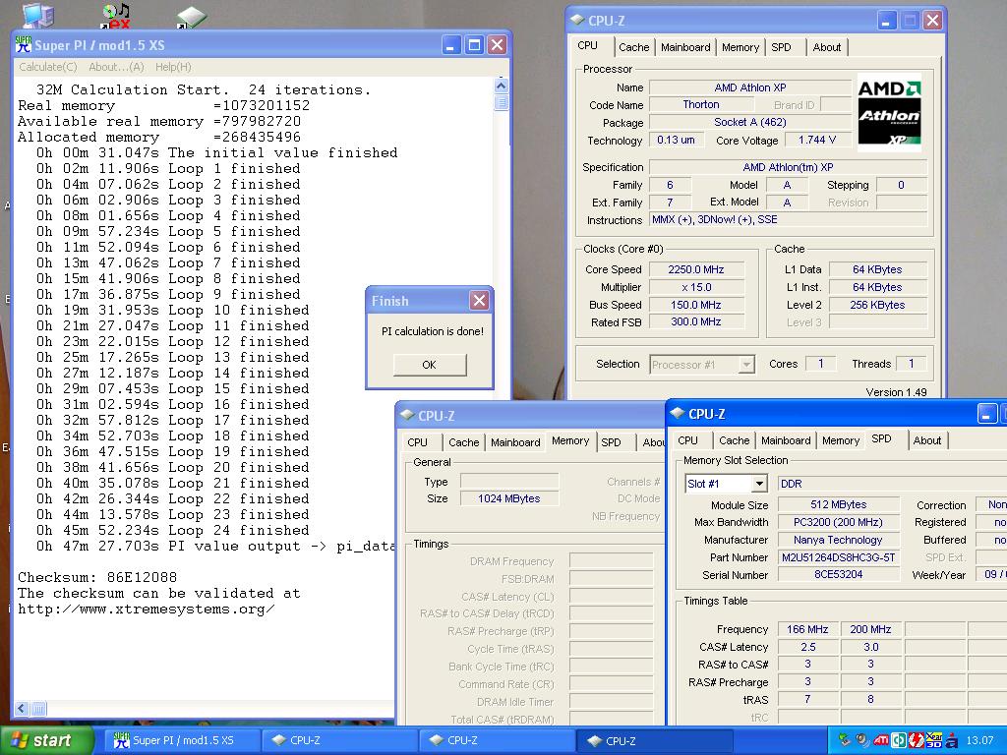Open the drive shortcut icon on the desktop
The width and height of the screenshot is (1007, 755).
192,16
